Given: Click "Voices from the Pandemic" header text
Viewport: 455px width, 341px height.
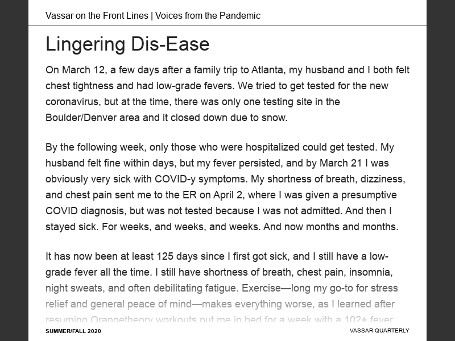Looking at the screenshot, I should click(207, 16).
